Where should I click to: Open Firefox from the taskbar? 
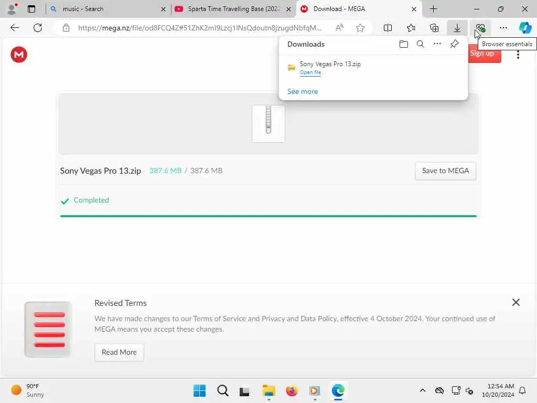[x=292, y=390]
